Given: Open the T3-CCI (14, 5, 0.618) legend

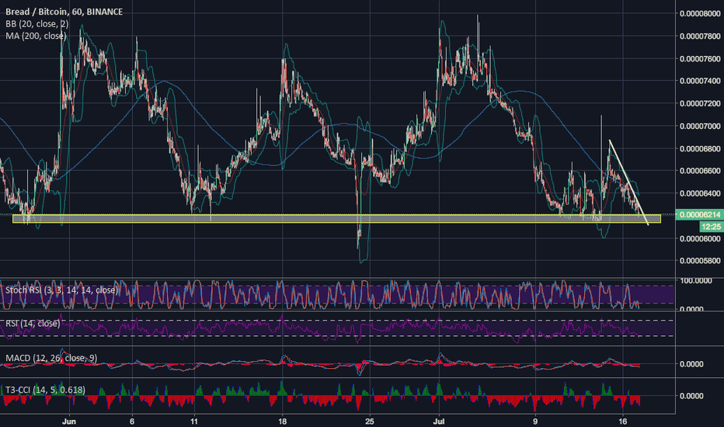Looking at the screenshot, I should pos(45,390).
